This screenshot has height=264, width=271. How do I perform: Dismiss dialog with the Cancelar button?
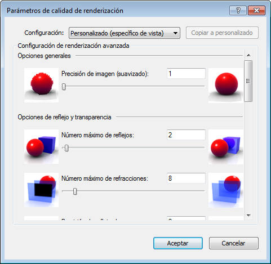(x=234, y=243)
